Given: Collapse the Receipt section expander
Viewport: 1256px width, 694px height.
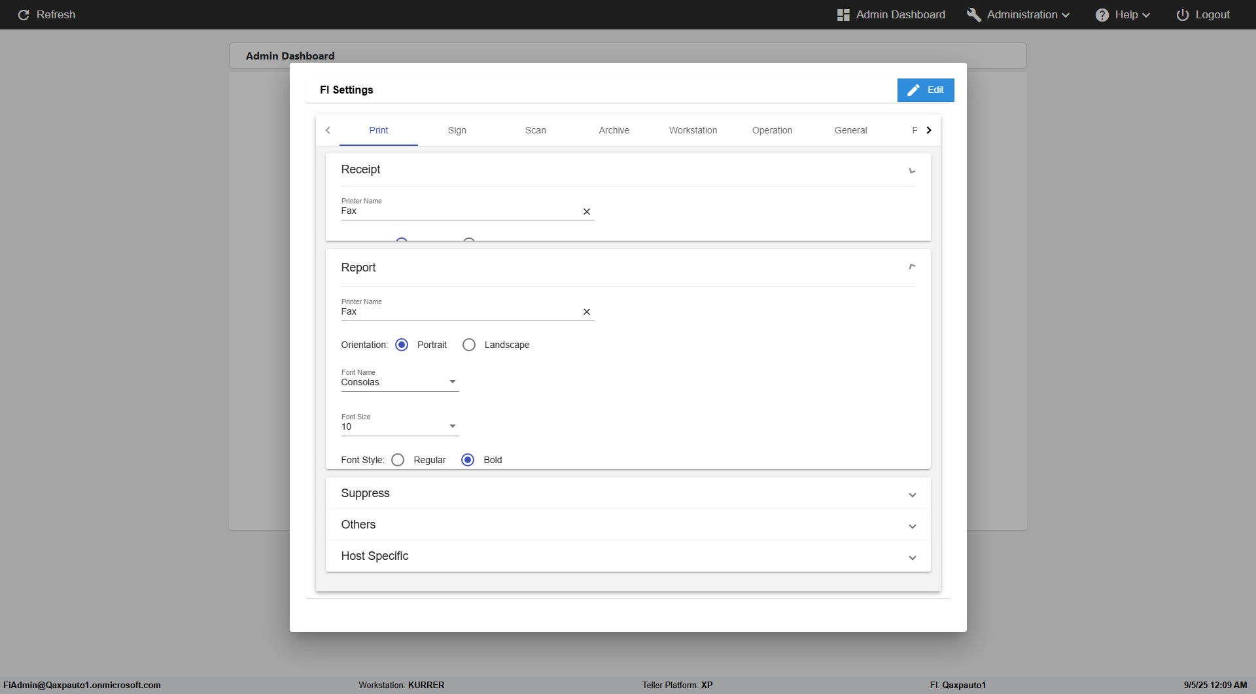Looking at the screenshot, I should 912,171.
